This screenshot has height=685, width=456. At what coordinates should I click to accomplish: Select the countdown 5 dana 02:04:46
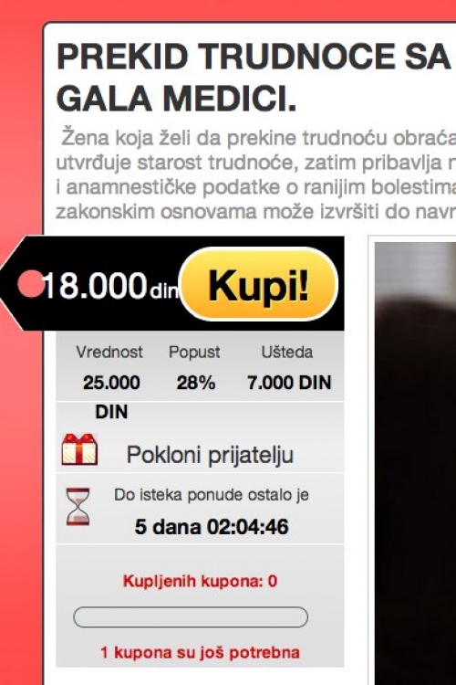coord(212,526)
